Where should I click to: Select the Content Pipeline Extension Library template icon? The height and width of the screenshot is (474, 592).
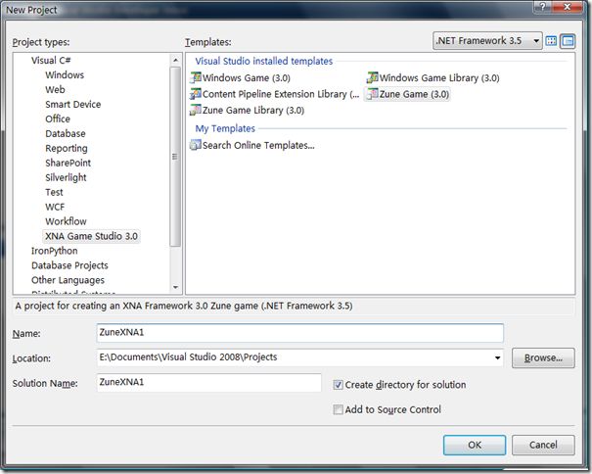click(196, 94)
